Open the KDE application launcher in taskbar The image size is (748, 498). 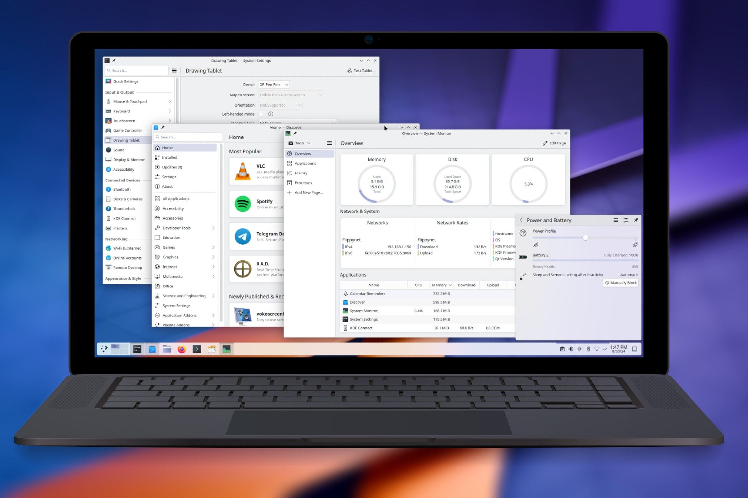104,349
